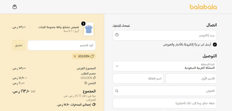Click the quantity badge 1 on product image
Screen dimensions: 232x111
83,24
